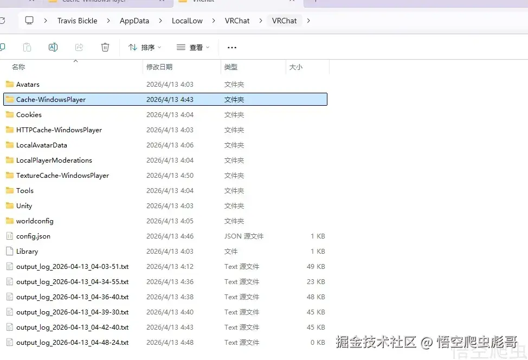
Task: Sort by 类型 column header
Action: pos(231,67)
